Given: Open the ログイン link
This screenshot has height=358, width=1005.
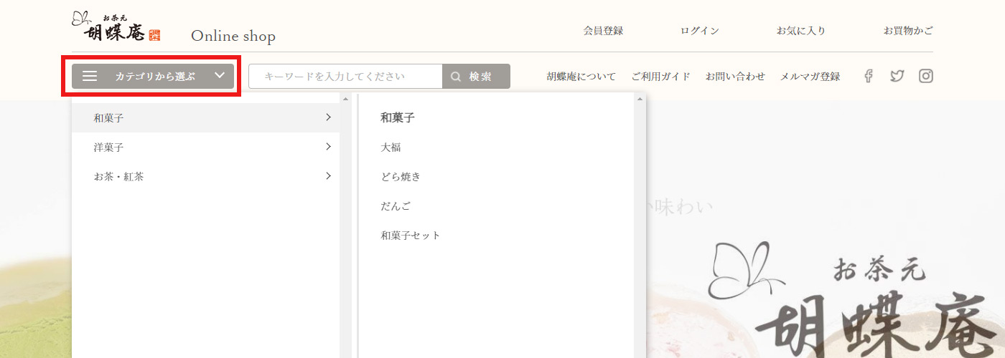Looking at the screenshot, I should (x=700, y=31).
